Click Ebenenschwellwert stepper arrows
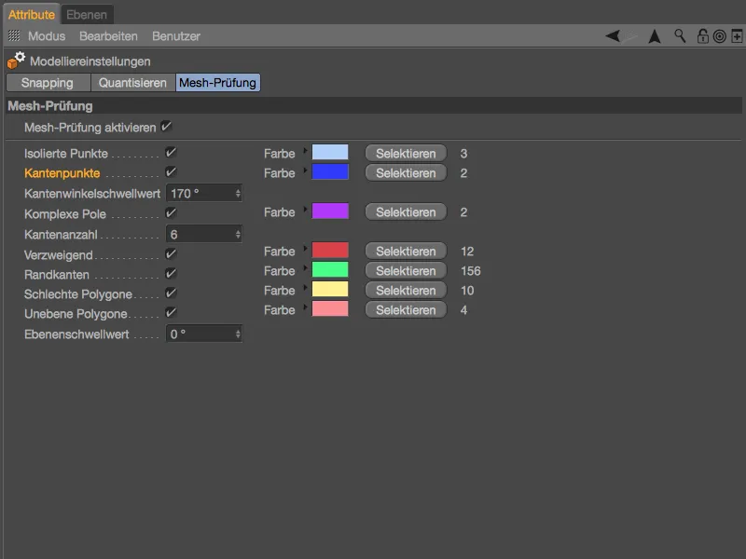Viewport: 746px width, 559px height. (238, 334)
